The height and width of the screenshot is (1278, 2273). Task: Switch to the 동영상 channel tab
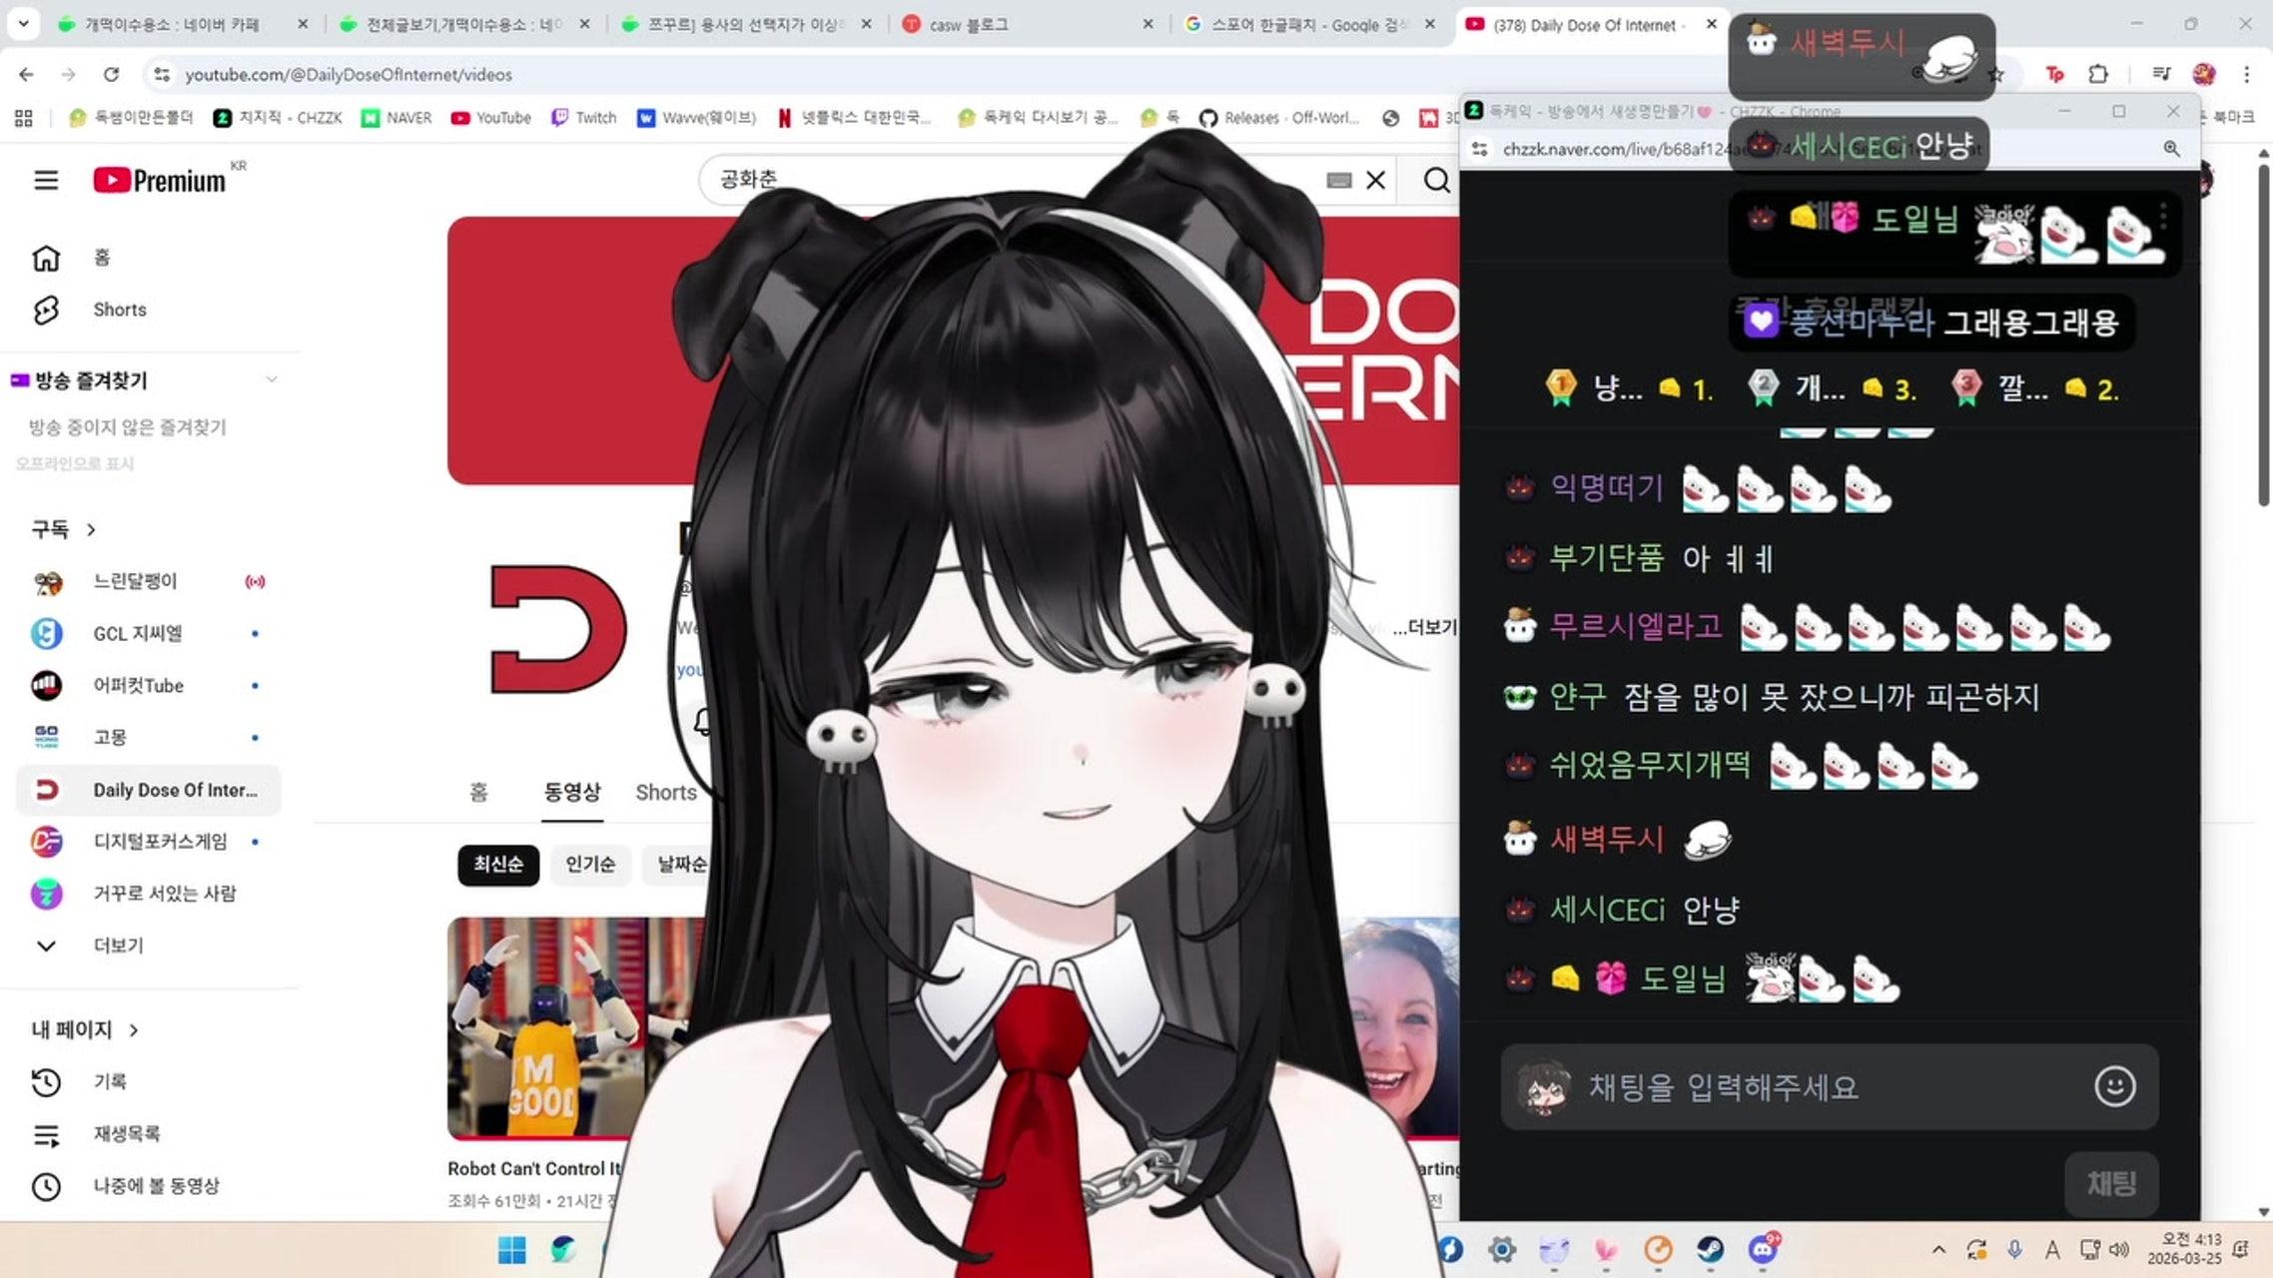[x=571, y=792]
